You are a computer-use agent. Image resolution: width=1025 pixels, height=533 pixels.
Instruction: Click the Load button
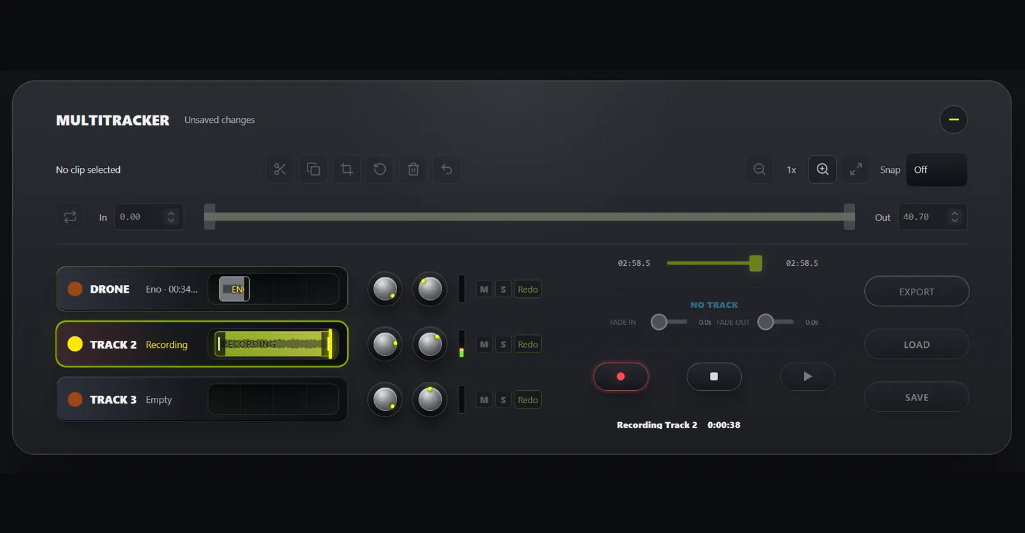[917, 344]
